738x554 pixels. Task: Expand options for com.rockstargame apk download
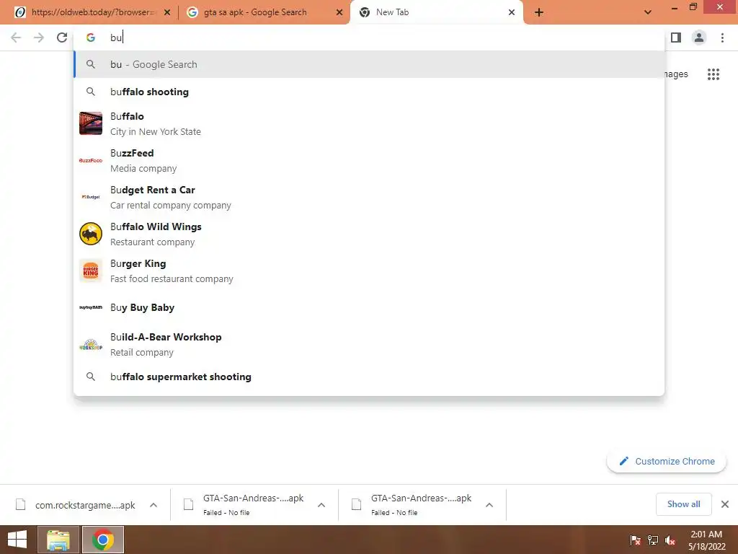154,505
